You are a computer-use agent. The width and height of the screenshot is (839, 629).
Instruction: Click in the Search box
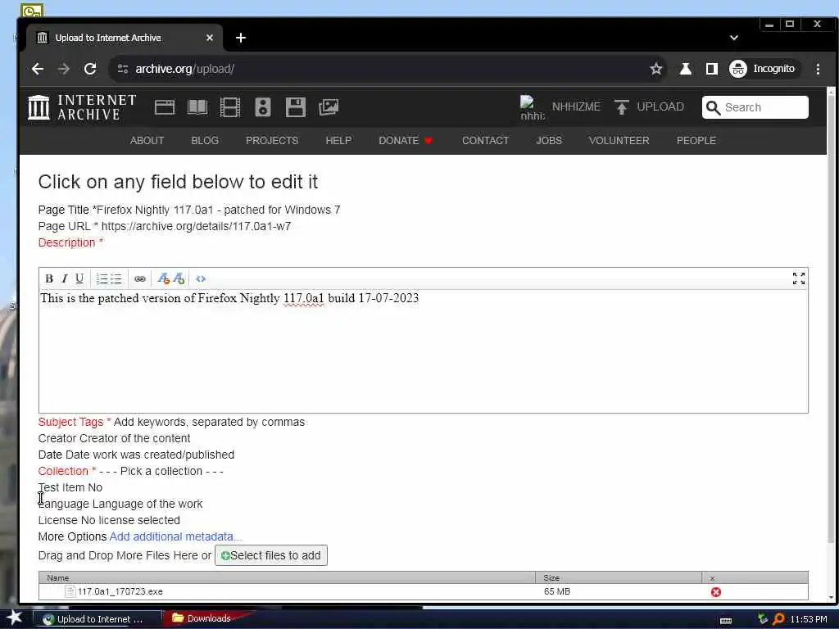[755, 107]
